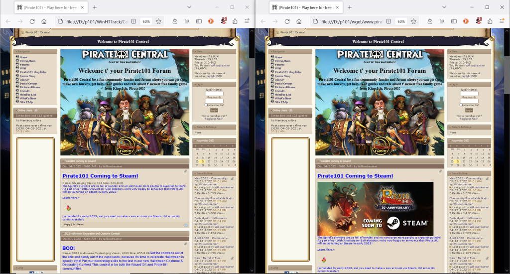Reload the page in the left WinHTTrack window

coord(32,21)
